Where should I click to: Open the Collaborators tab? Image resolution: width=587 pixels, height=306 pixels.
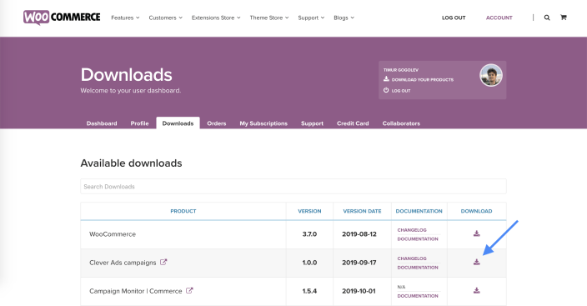point(401,123)
